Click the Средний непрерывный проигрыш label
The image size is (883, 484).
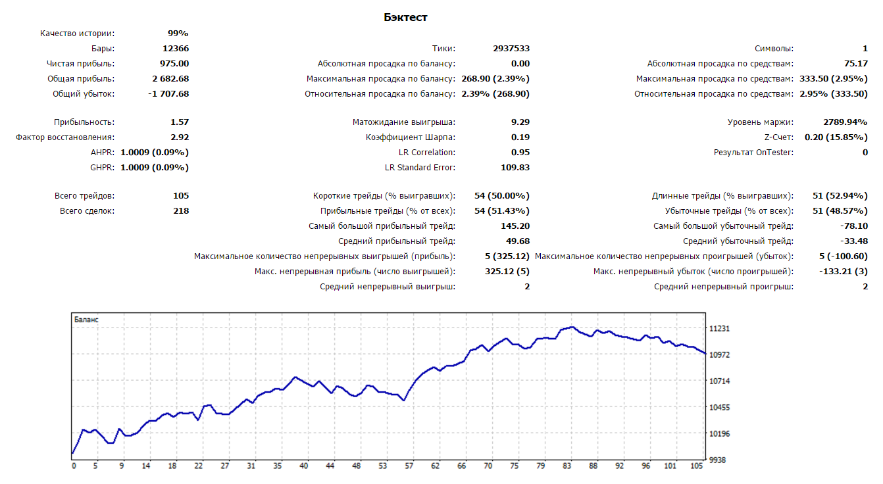pos(724,287)
